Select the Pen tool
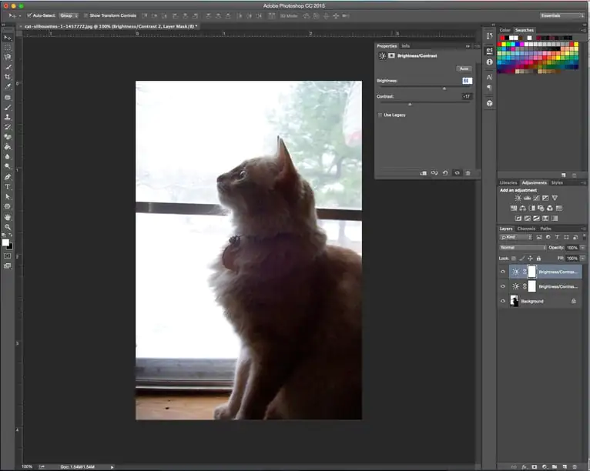Viewport: 590px width, 471px height. tap(8, 177)
